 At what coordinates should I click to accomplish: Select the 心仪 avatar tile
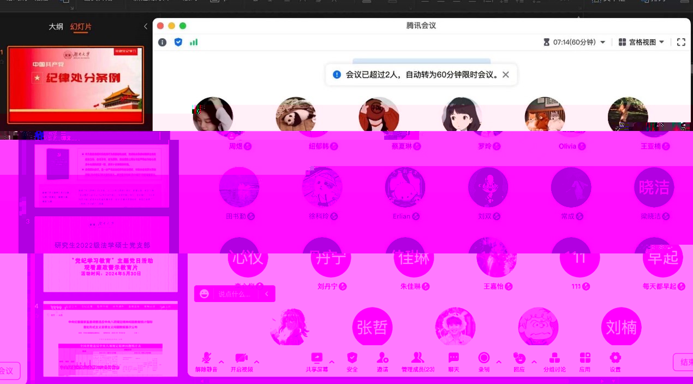[x=248, y=257]
